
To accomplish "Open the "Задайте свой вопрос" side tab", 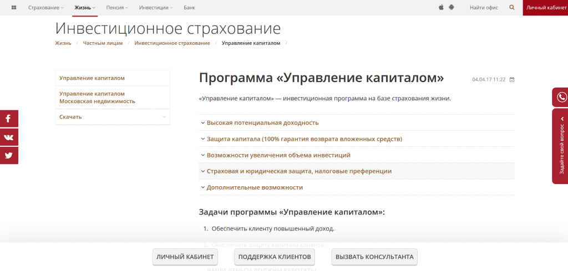I will click(x=561, y=147).
